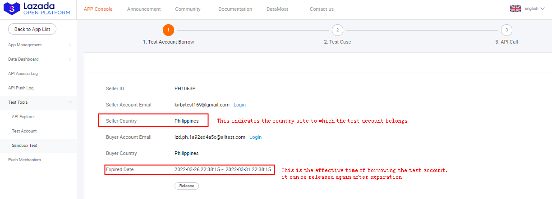Click the Back to App List button
This screenshot has width=552, height=199.
coord(32,29)
